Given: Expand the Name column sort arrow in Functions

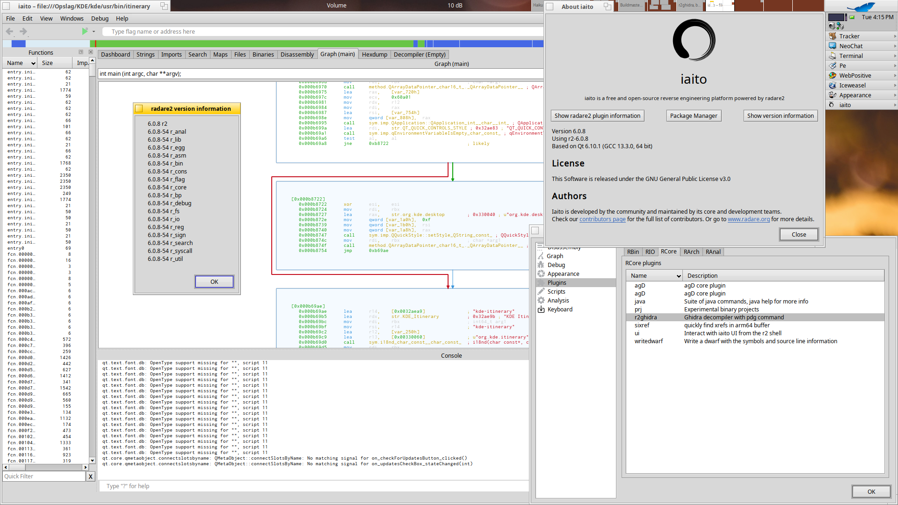Looking at the screenshot, I should [33, 63].
